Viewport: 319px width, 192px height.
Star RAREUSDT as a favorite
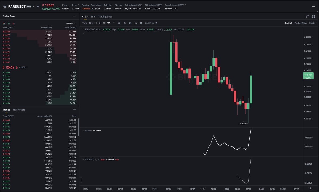[5, 6]
